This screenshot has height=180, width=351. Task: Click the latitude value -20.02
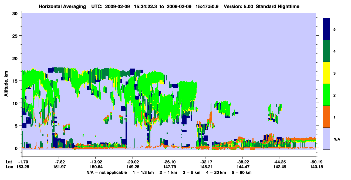[132, 162]
